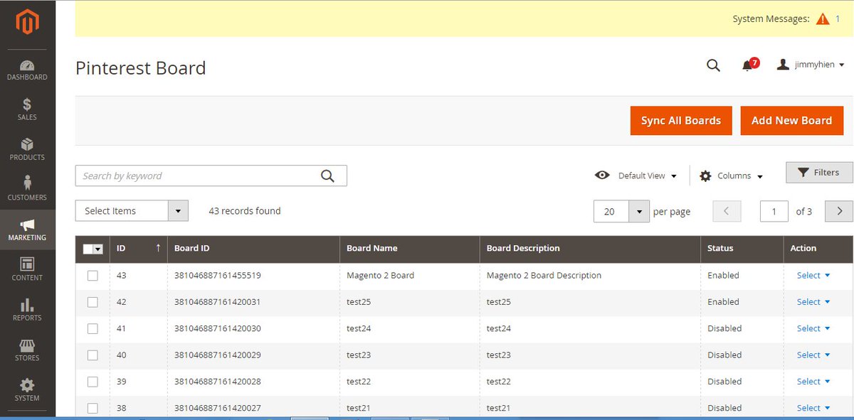Open the Marketing sidebar menu
The width and height of the screenshot is (854, 420).
[27, 230]
